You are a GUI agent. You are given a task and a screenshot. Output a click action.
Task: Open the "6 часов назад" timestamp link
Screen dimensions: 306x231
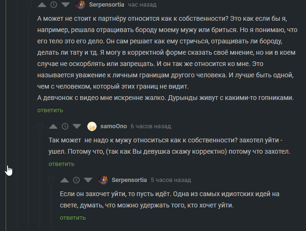[150, 126]
